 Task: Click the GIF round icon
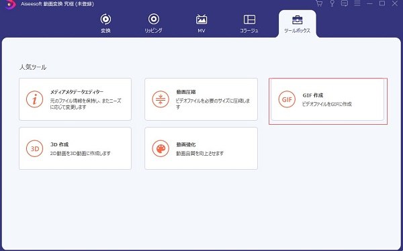click(287, 99)
